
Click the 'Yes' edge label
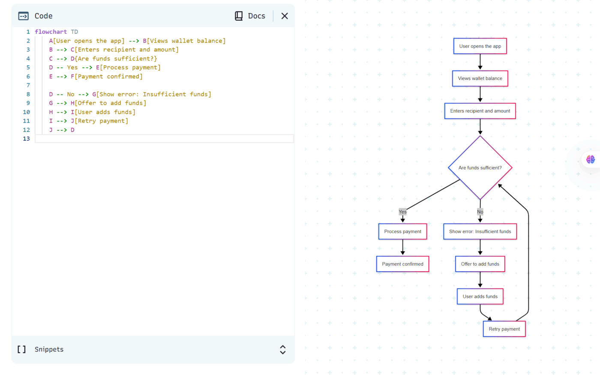click(402, 212)
